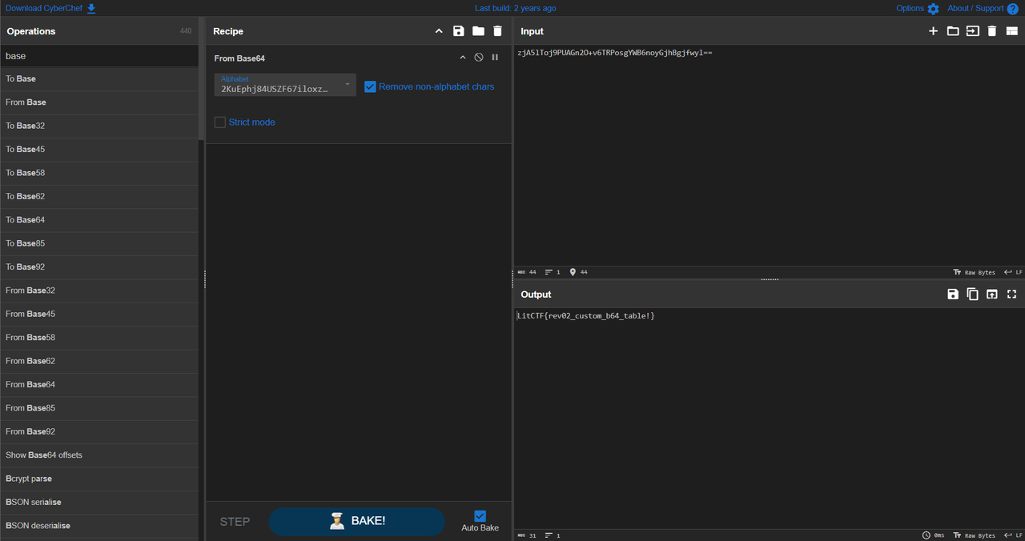Open the Options gear icon
This screenshot has height=541, width=1025.
(x=933, y=8)
